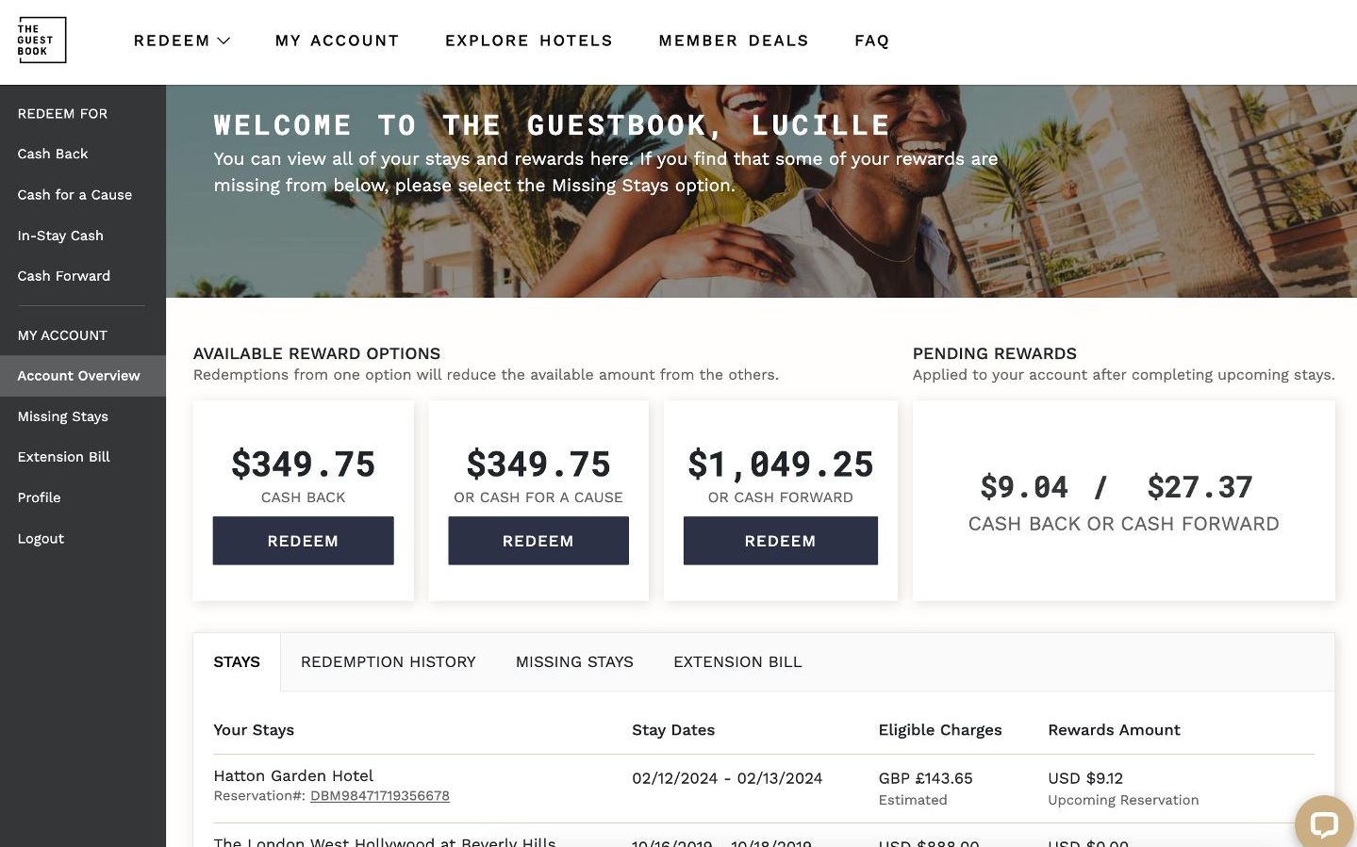Screen dimensions: 1357x847
Task: Select the Stays tab
Action: (x=237, y=661)
